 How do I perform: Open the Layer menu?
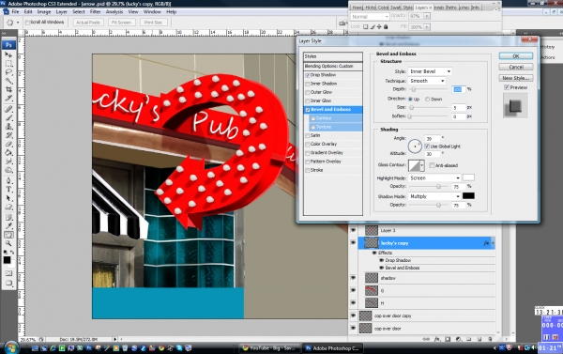(x=61, y=11)
